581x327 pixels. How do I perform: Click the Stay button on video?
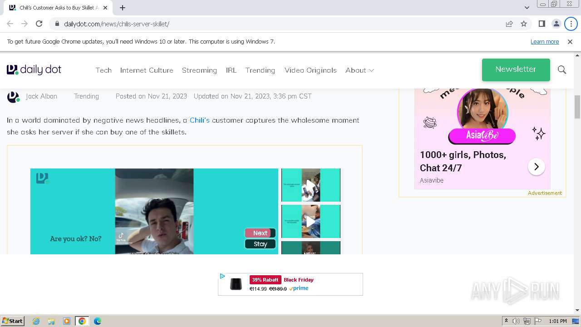(x=260, y=244)
